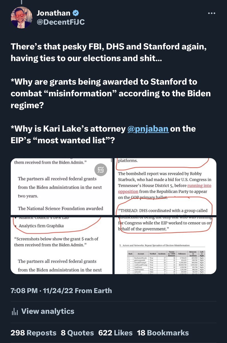Screen dimensions: 227x343
Task: Open the @pnjaban mention link
Action: click(149, 129)
